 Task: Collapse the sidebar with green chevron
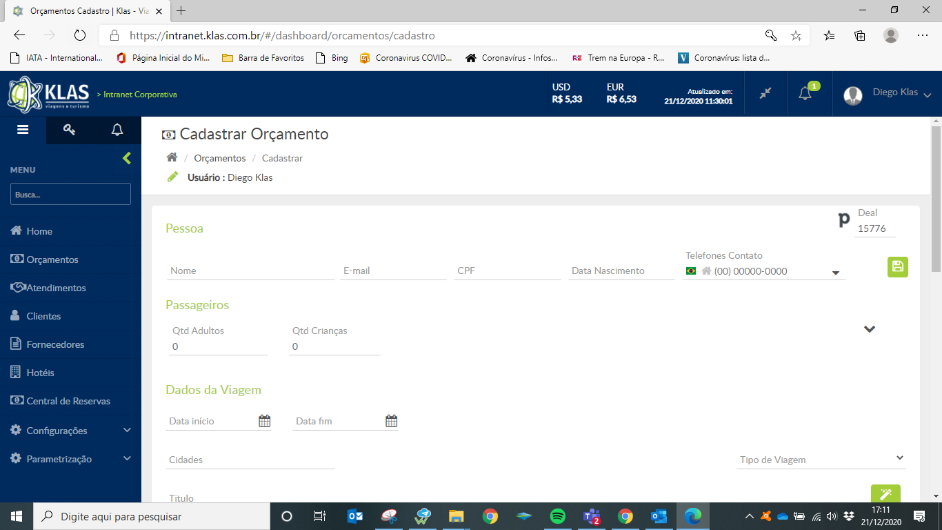point(127,158)
